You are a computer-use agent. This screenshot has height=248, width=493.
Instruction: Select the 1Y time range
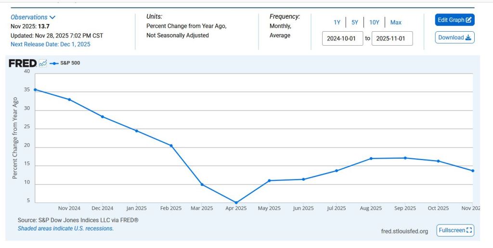click(337, 23)
